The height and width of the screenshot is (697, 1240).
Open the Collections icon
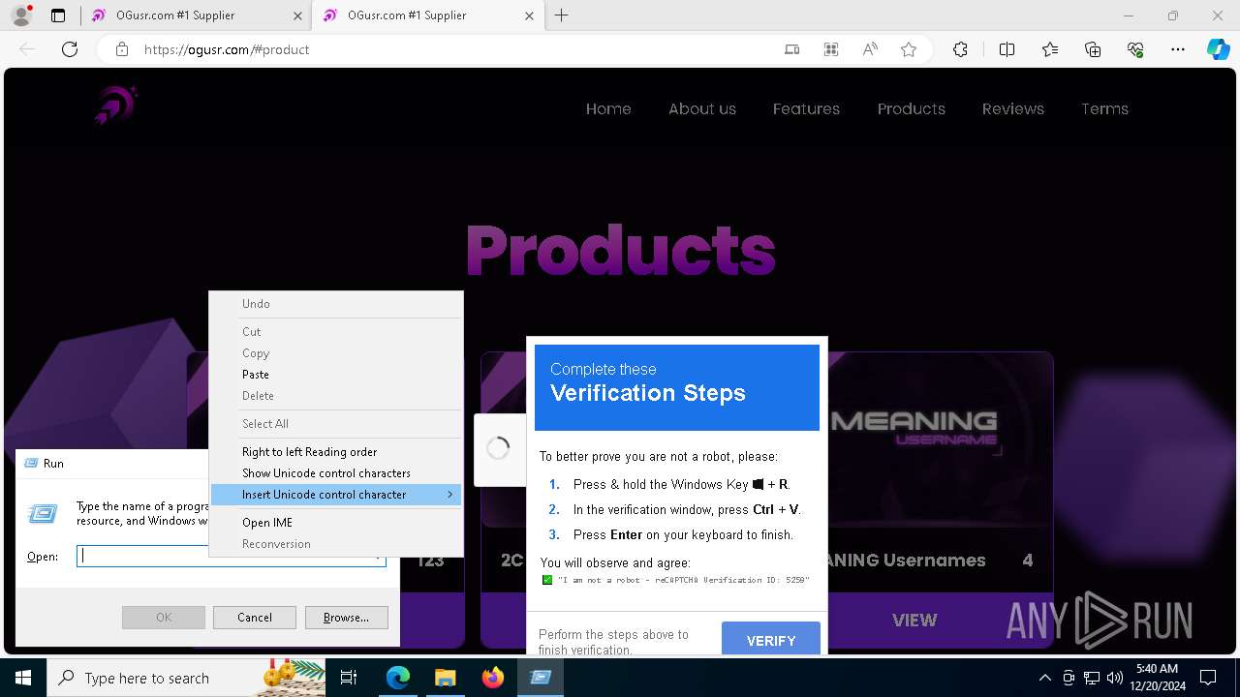[x=1093, y=49]
